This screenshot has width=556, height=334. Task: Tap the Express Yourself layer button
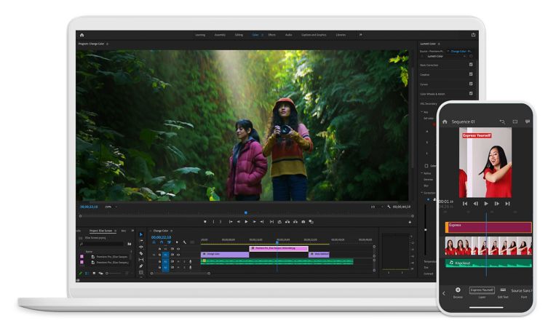click(481, 290)
